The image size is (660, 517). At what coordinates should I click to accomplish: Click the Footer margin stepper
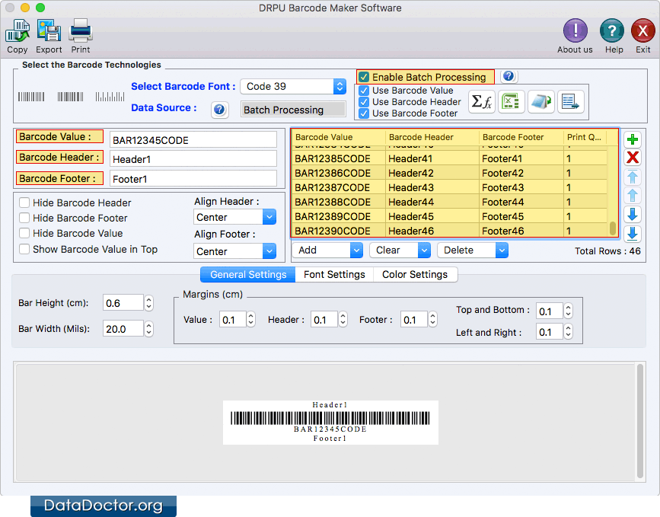[432, 320]
